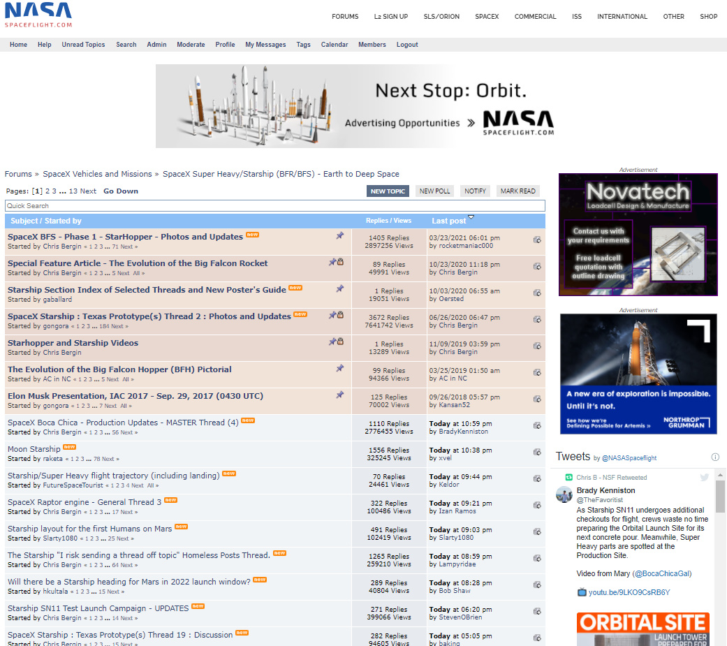The height and width of the screenshot is (646, 727).
Task: Click the Tweets widget scrollbar thumb
Action: click(719, 497)
